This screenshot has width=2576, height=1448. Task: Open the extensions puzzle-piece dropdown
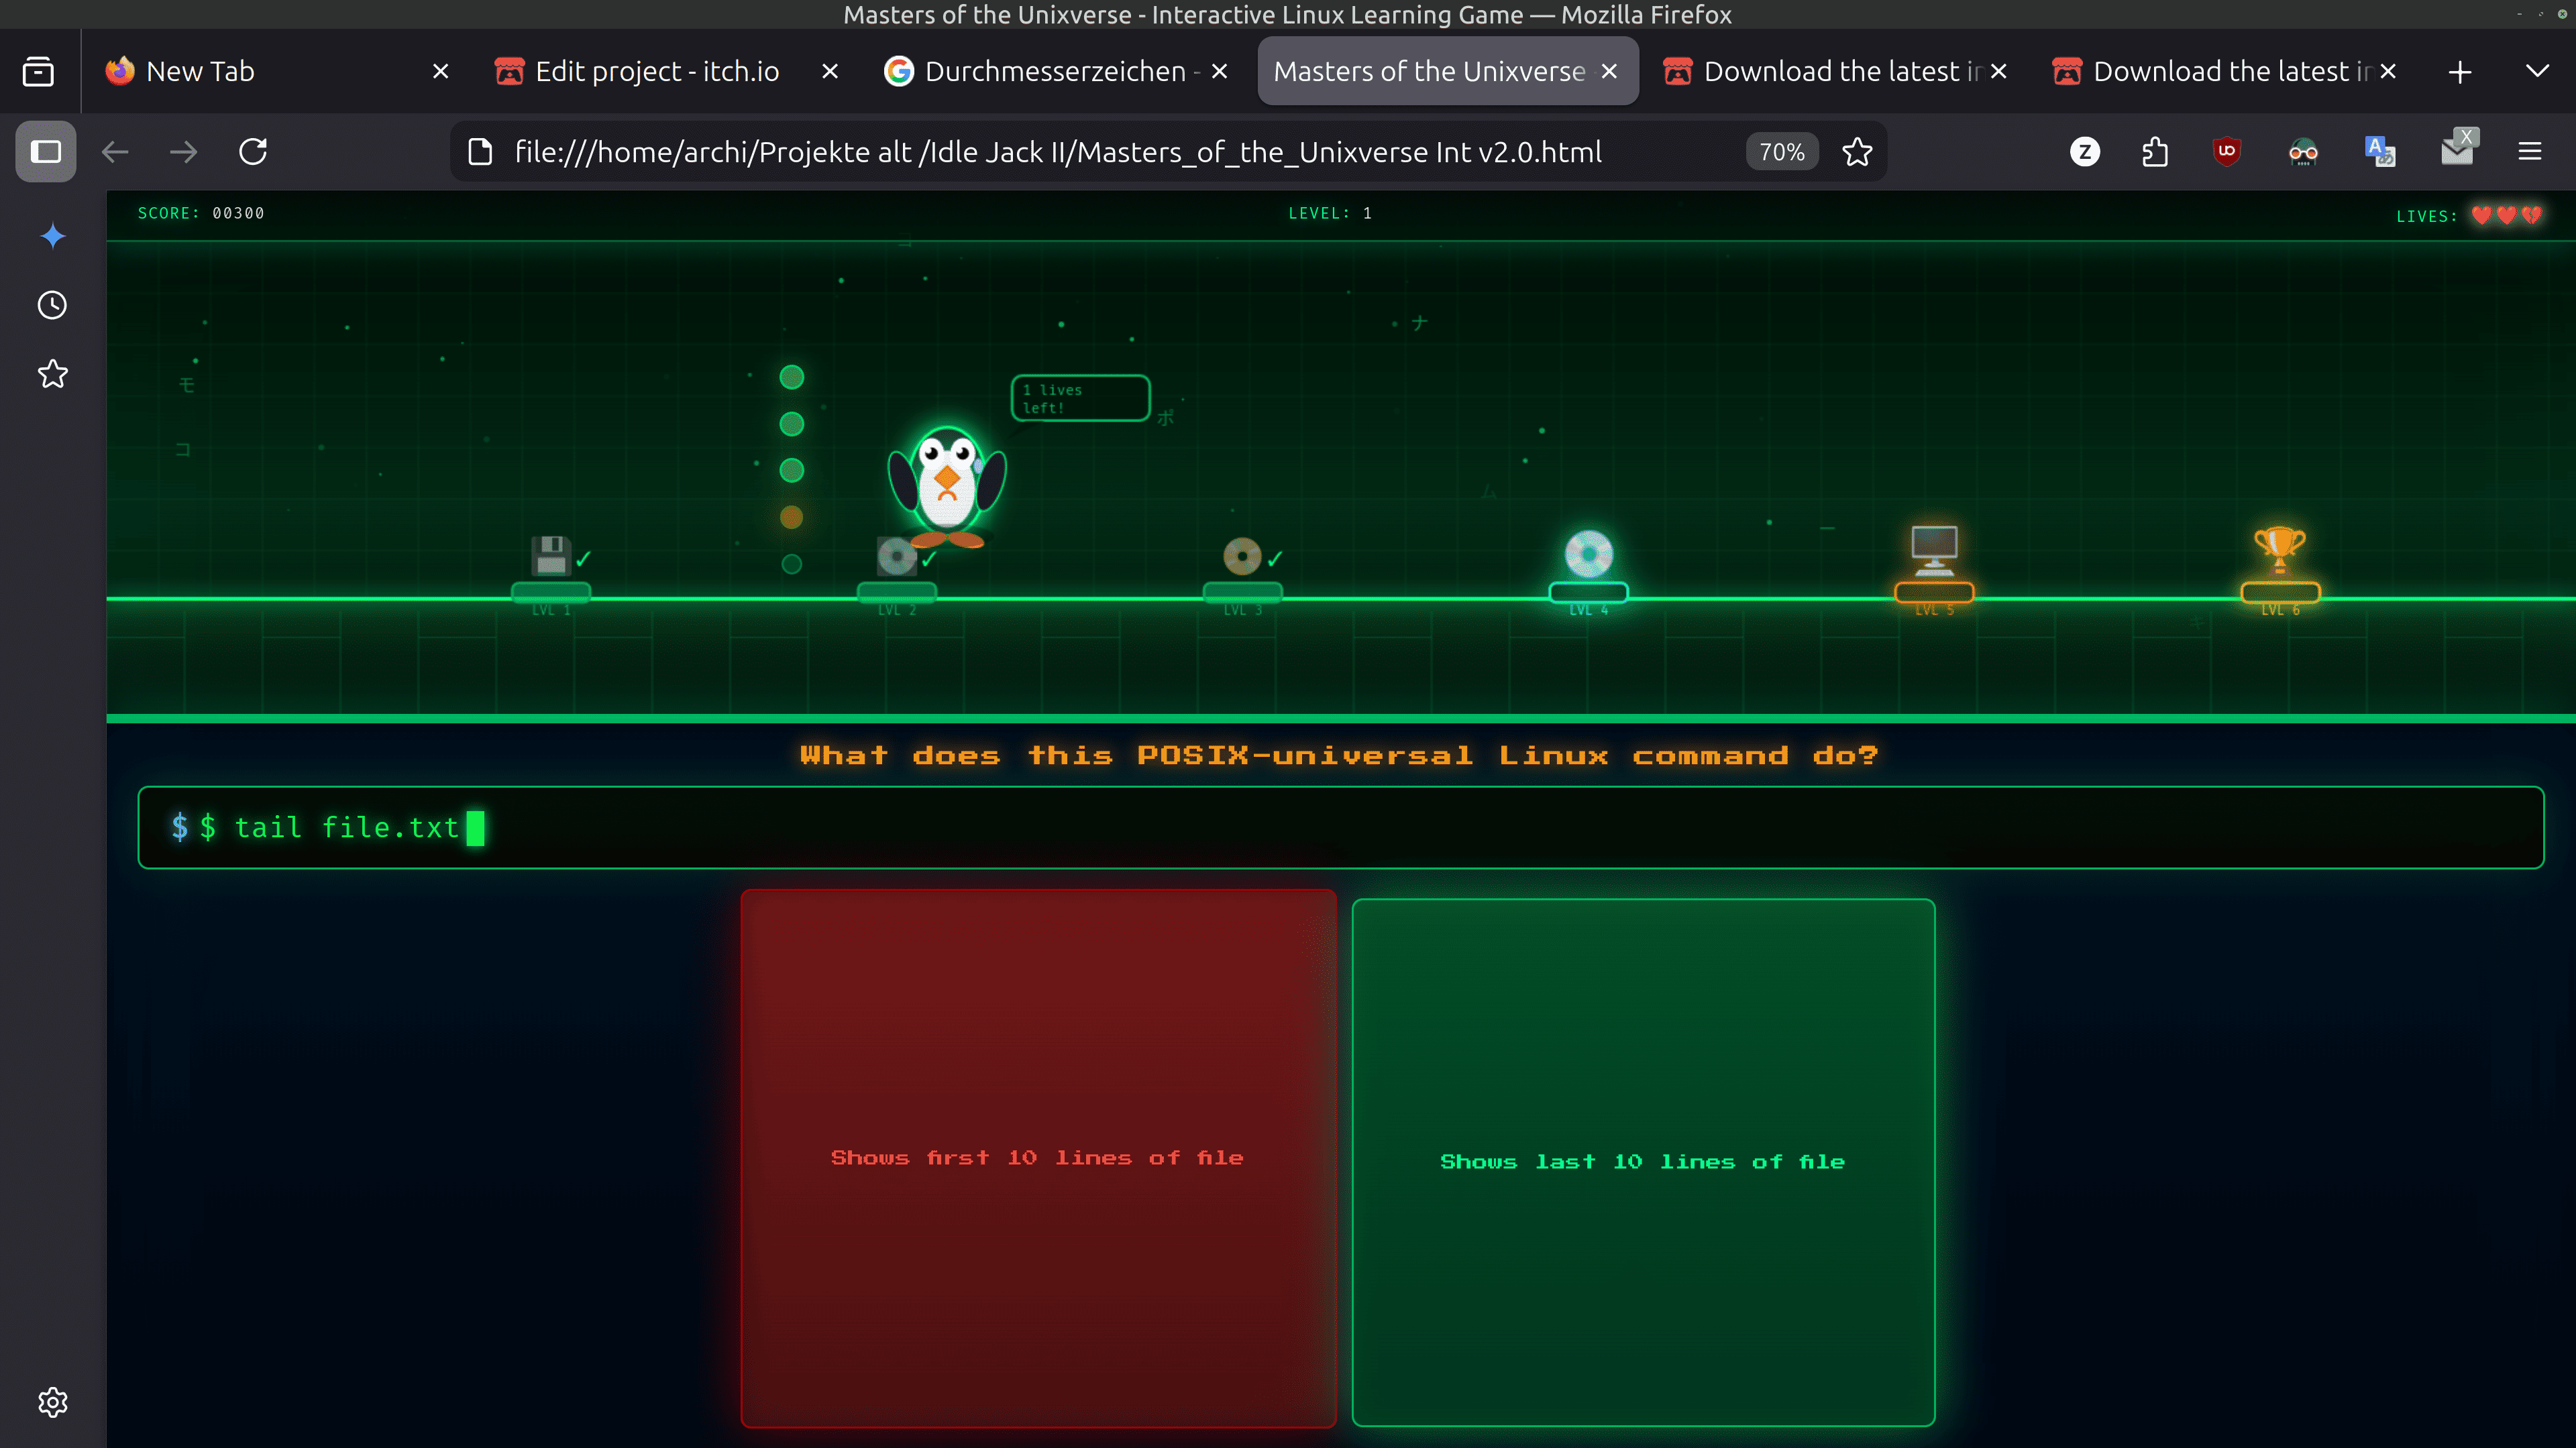tap(2154, 151)
